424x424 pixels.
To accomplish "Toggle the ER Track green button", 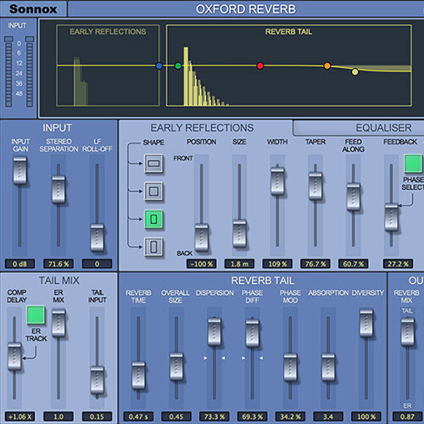I will (36, 315).
